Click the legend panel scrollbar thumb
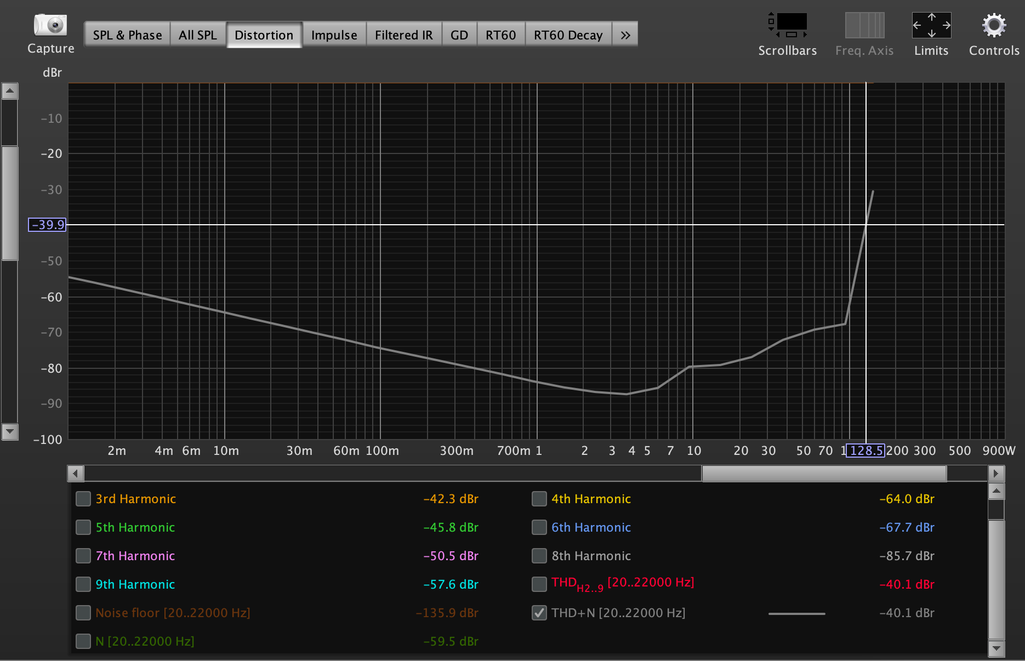This screenshot has width=1025, height=661. [x=996, y=579]
